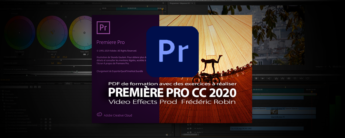Viewport: 345px width, 138px height.
Task: Click the Play button in Program monitor transport
Action: pos(263,79)
